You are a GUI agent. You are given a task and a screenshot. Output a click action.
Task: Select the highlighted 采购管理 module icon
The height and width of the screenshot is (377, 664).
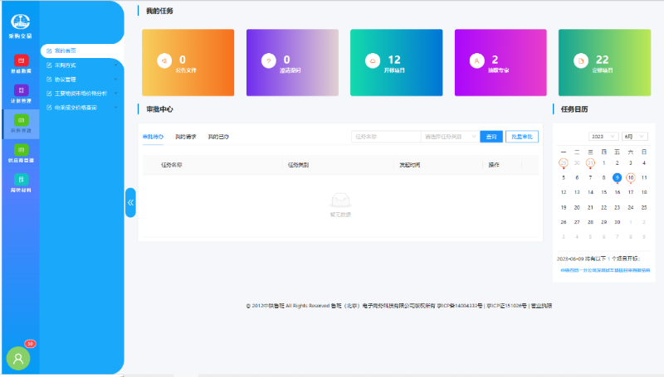click(21, 120)
